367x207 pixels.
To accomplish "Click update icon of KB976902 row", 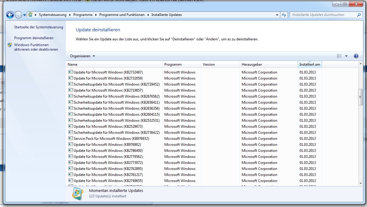I will [x=71, y=144].
